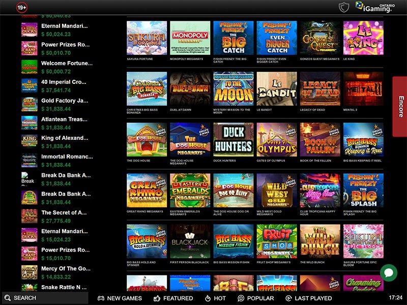
Task: Open the Le King game tile
Action: click(363, 38)
